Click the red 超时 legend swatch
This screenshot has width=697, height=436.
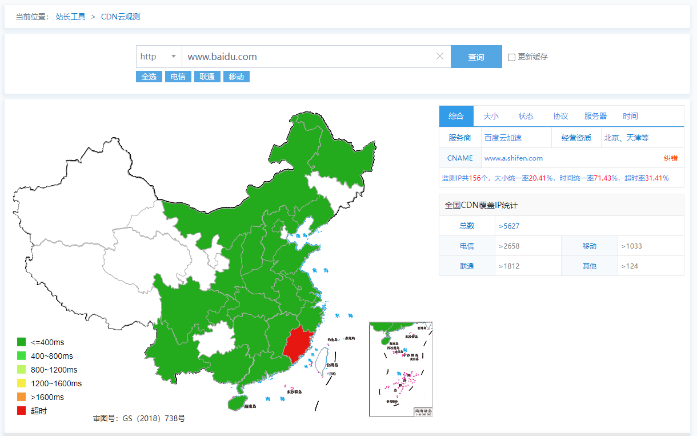(x=22, y=411)
